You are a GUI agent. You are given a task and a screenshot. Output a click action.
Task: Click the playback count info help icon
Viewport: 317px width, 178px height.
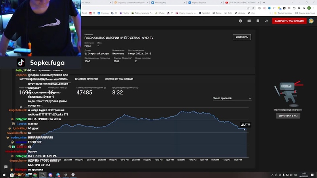point(105,88)
